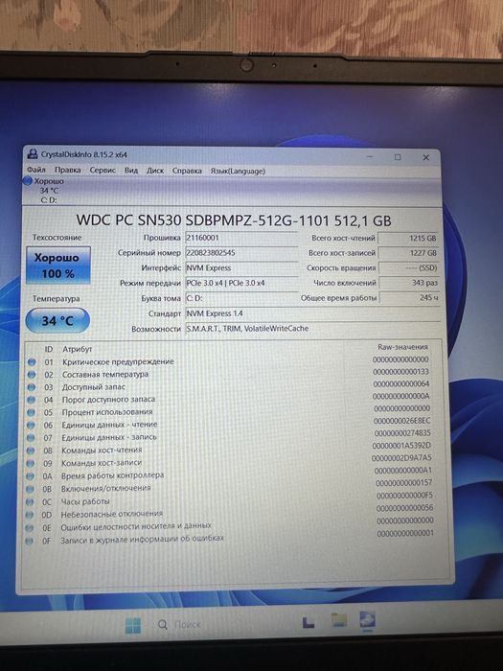Select the Процент использования attribute text
Viewport: 503px width, 671px height.
pyautogui.click(x=107, y=412)
